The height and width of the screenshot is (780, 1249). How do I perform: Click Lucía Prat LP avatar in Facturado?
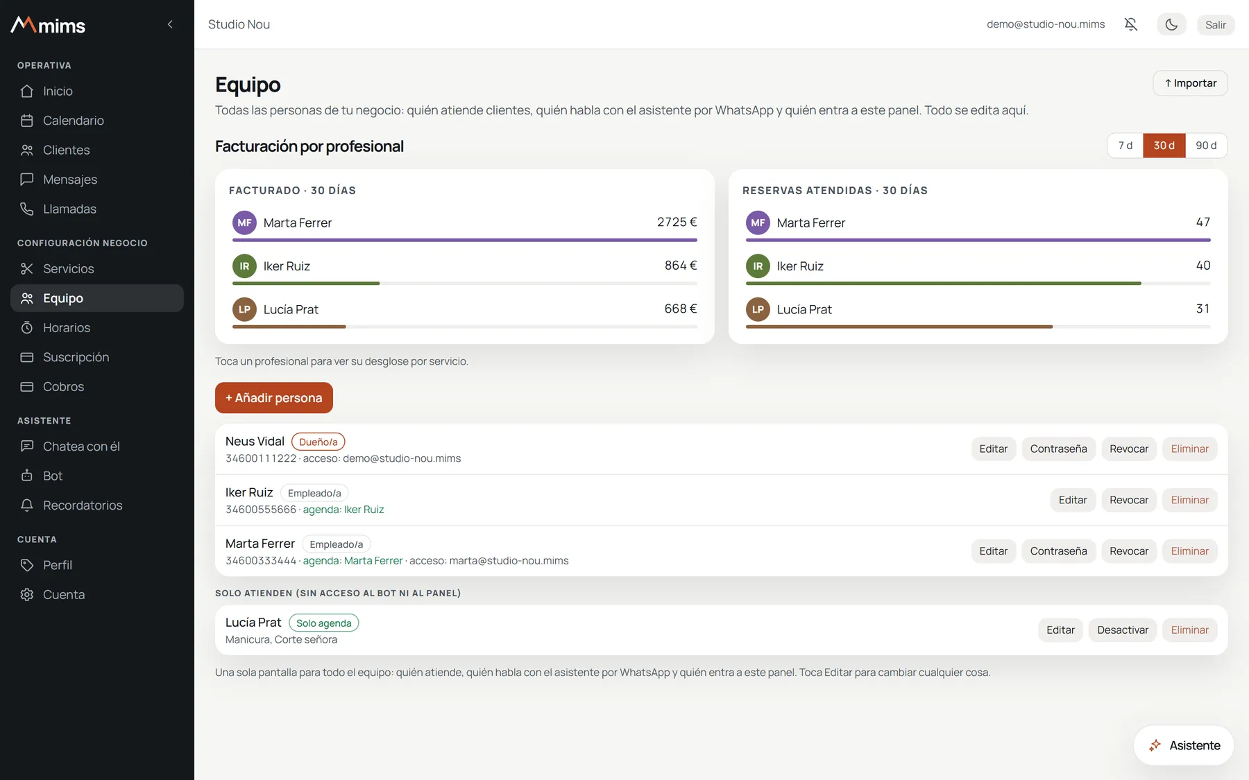(244, 309)
